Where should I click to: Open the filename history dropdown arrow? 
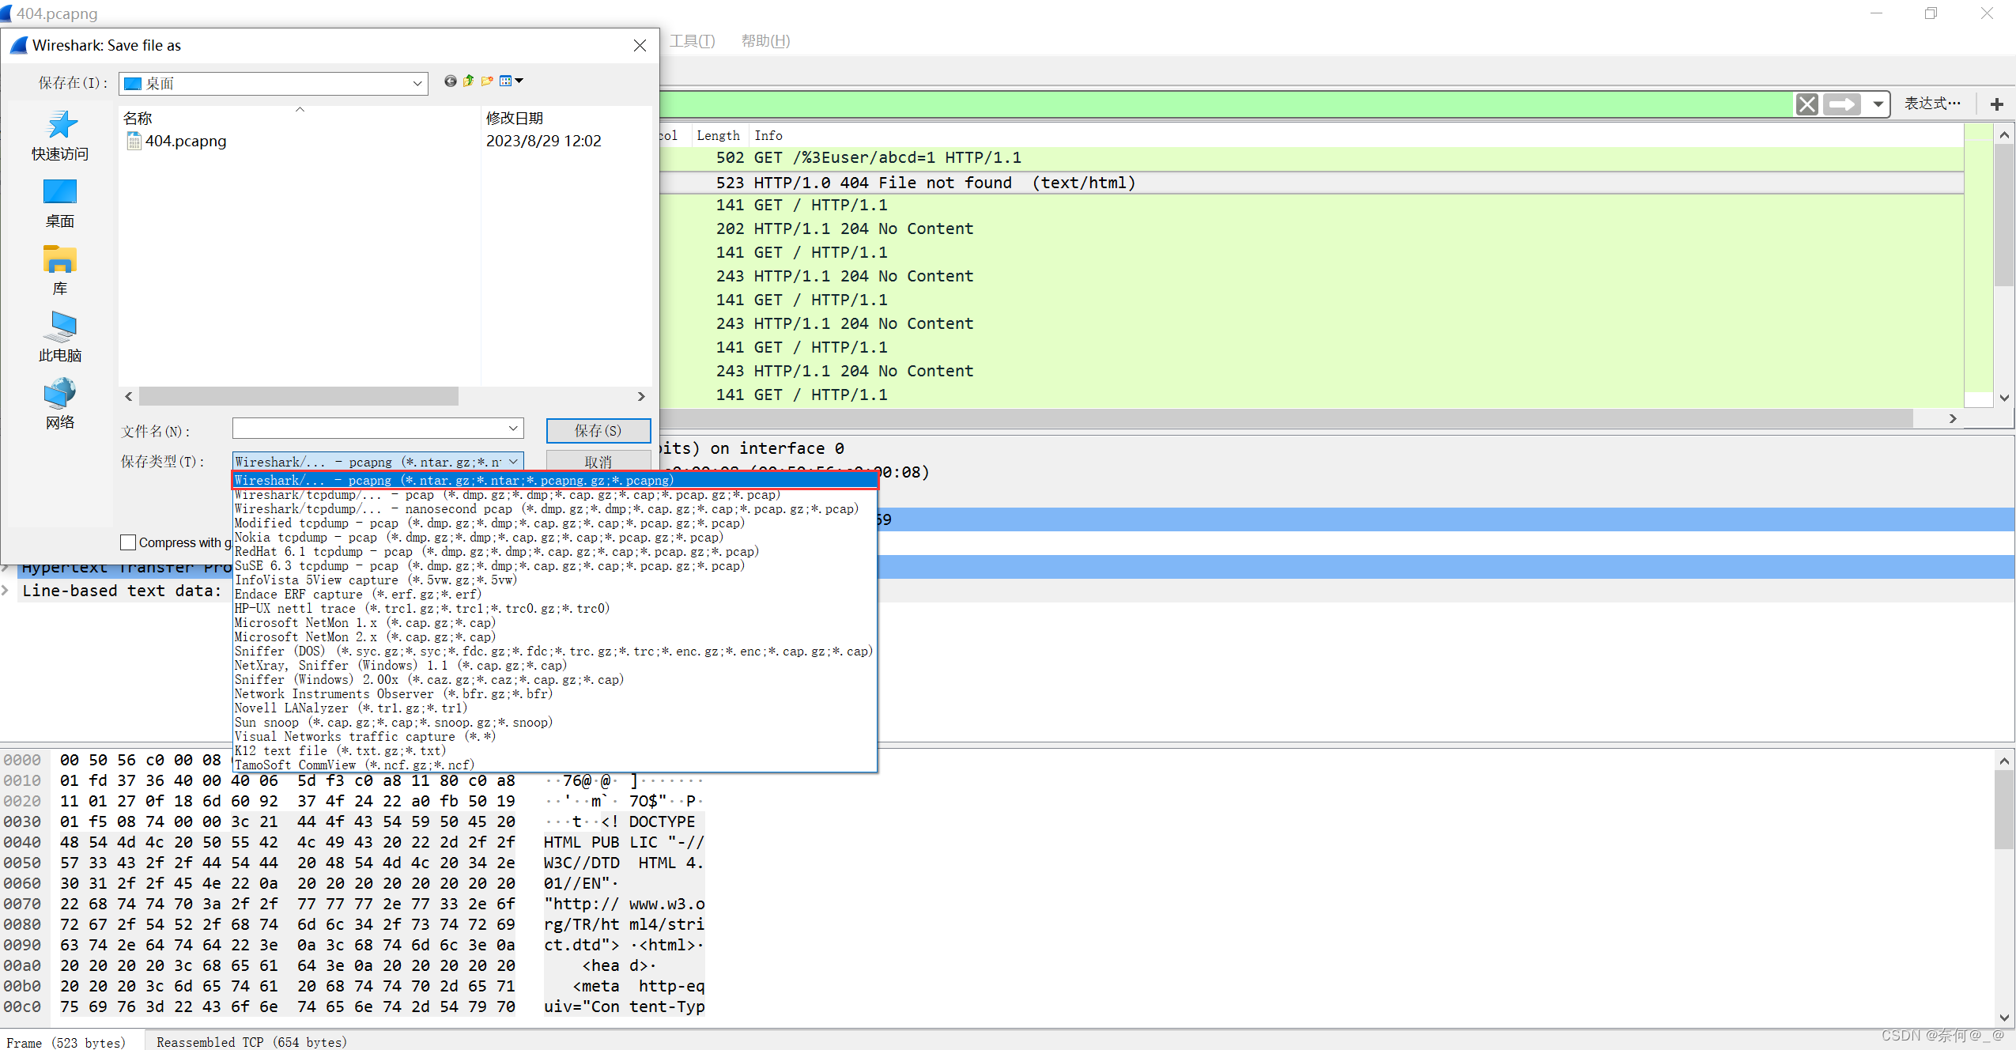(x=513, y=429)
